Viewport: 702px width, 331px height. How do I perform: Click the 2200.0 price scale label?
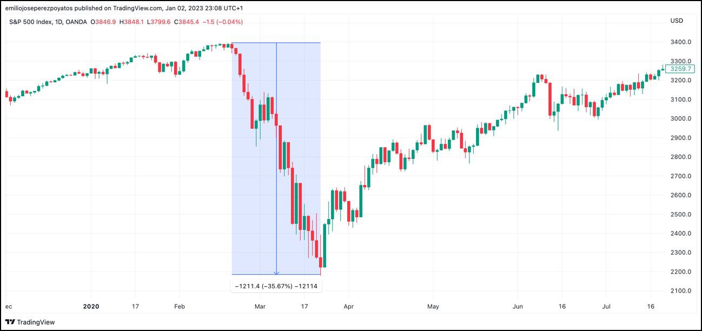pyautogui.click(x=680, y=272)
